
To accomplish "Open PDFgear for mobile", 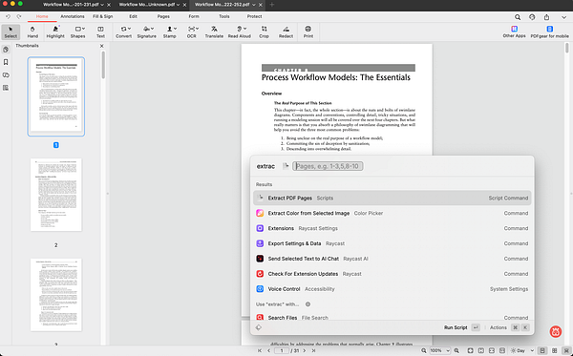I will [550, 31].
